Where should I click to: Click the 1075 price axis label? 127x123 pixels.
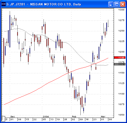[121, 104]
